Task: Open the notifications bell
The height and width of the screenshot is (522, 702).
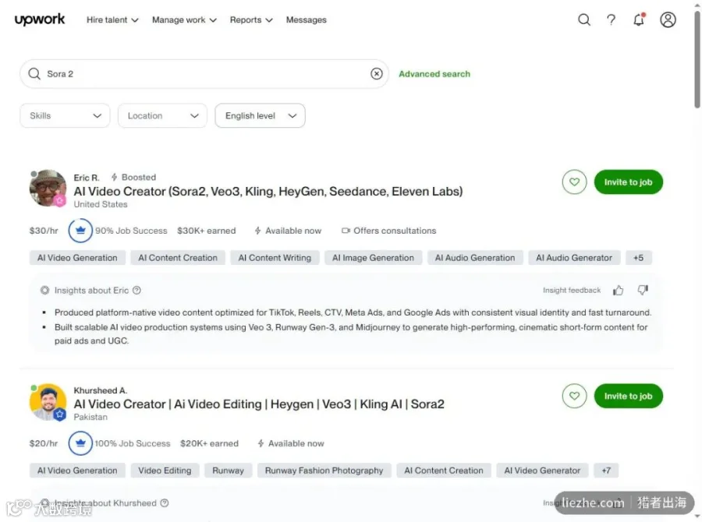Action: pos(639,19)
